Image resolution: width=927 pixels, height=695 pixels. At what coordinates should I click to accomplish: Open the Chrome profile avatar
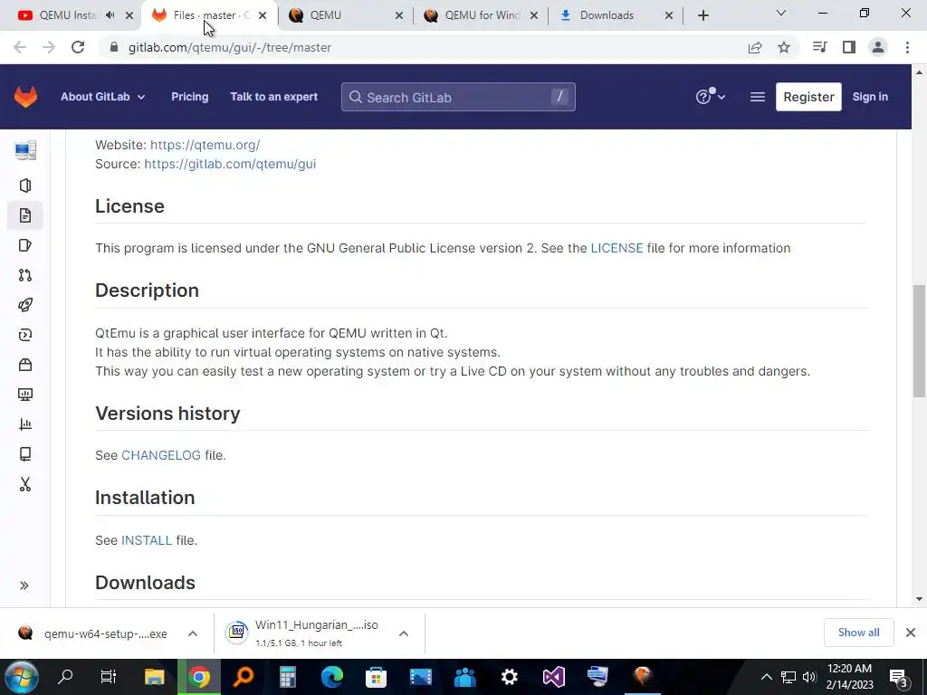tap(878, 47)
